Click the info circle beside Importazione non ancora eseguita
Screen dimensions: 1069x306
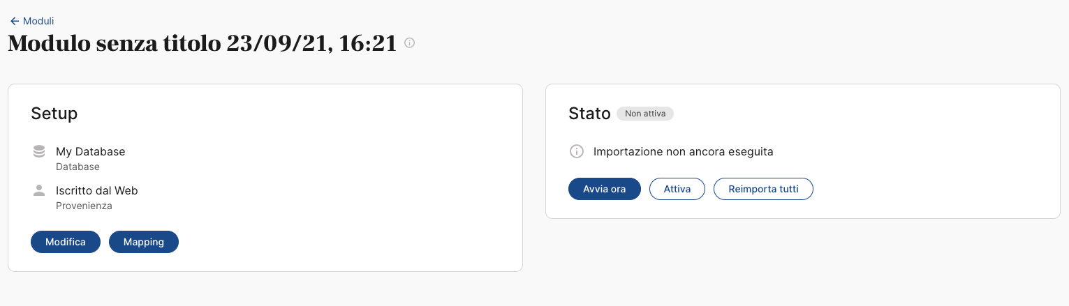point(576,151)
